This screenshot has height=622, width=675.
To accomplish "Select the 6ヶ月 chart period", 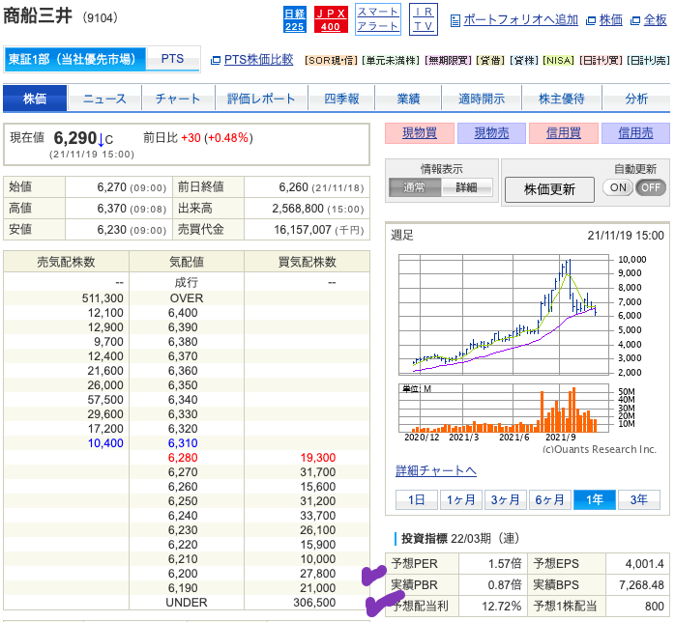I will click(549, 499).
